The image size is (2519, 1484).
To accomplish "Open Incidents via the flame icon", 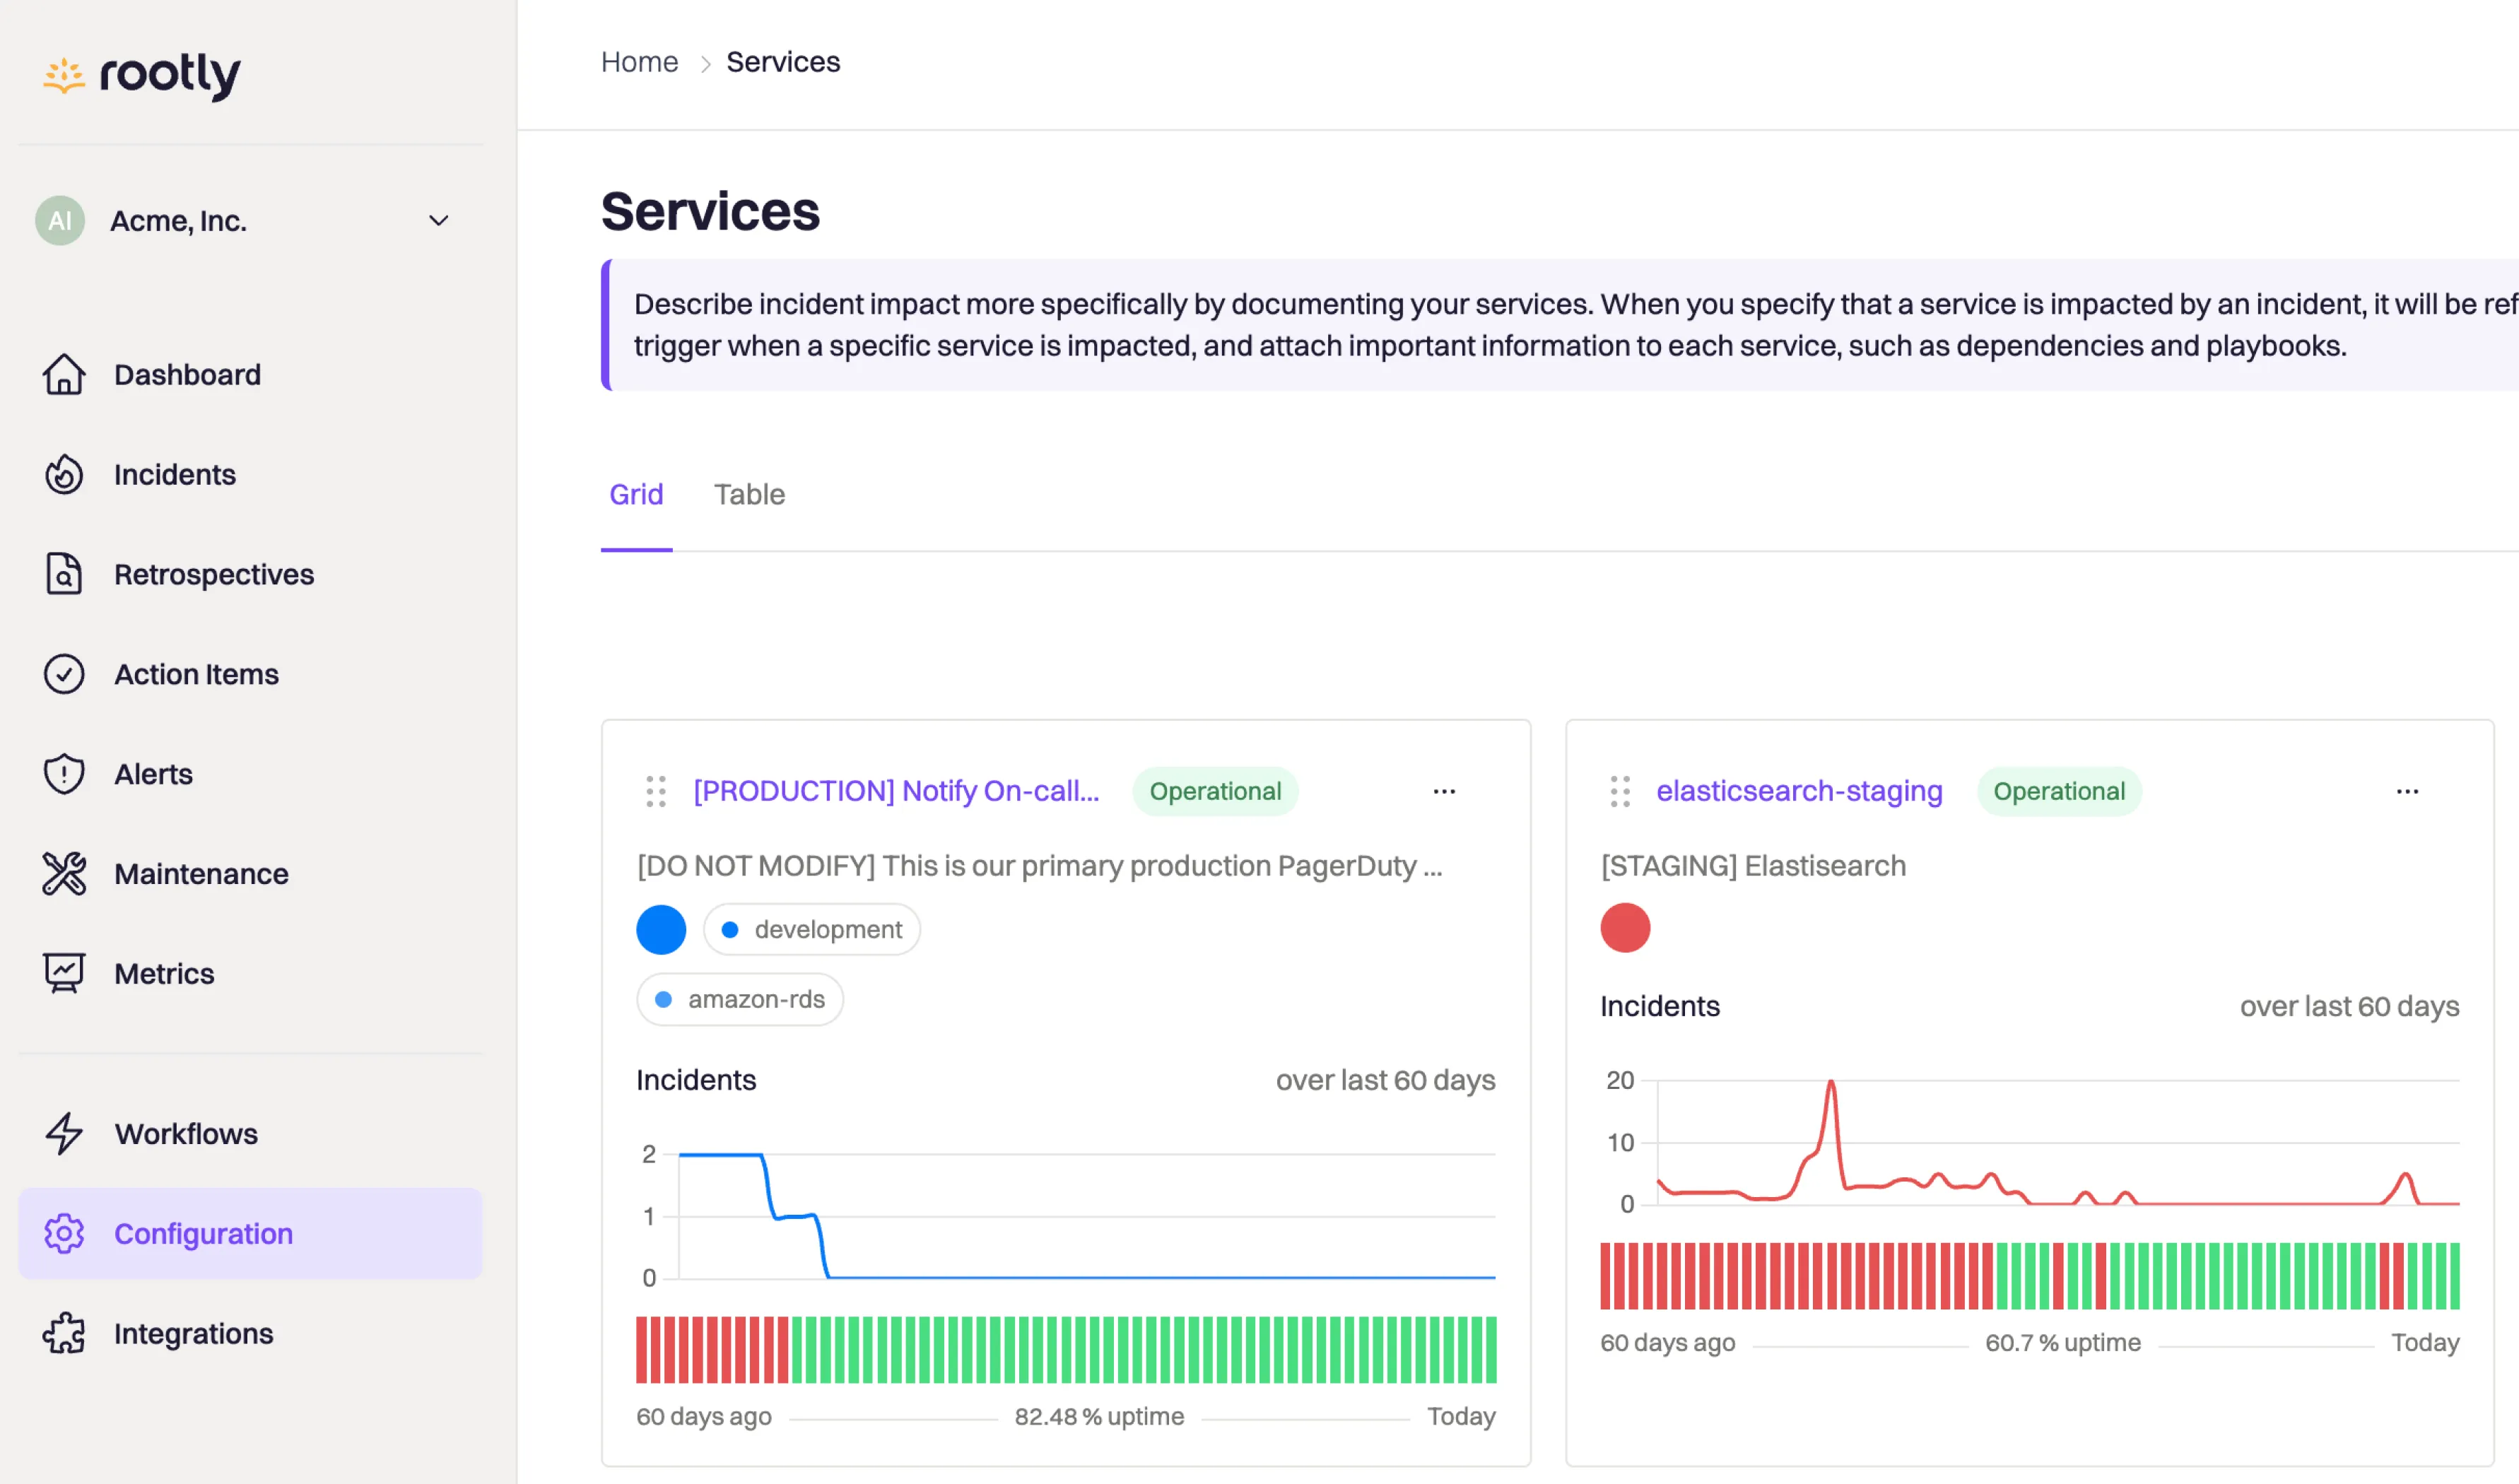I will point(63,475).
